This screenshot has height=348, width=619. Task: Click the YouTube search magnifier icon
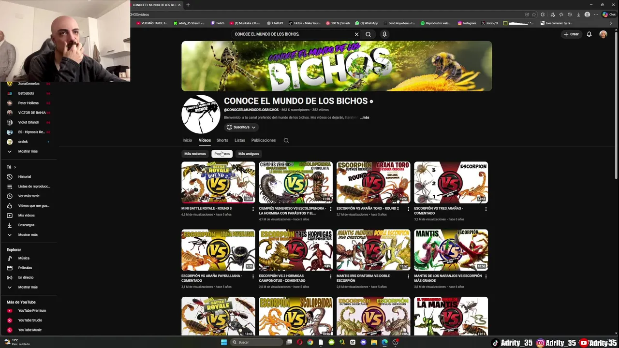(x=368, y=34)
